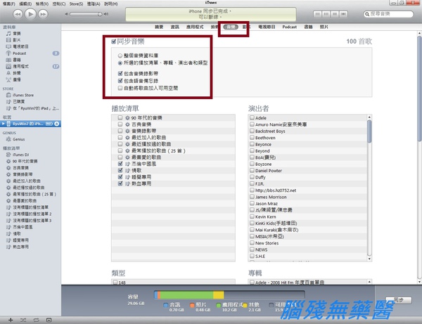Screen dimensions: 422x324
Task: Open the 電視節目 TV icon in sidebar library
Action: 8,46
